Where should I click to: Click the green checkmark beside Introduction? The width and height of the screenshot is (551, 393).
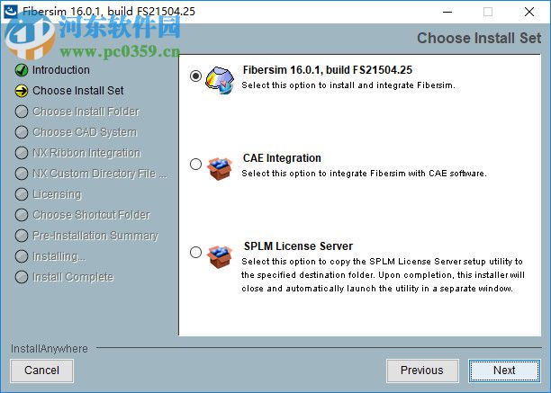coord(22,70)
